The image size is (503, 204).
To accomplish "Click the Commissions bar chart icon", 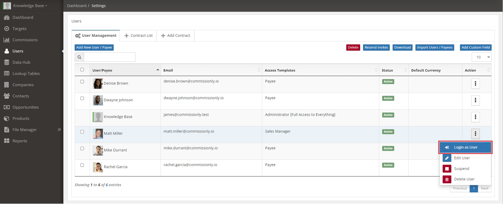I will (6, 40).
